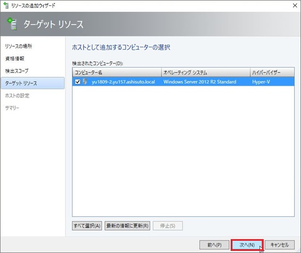This screenshot has width=301, height=253.
Task: Proceed with 次へ(N) button
Action: 247,245
